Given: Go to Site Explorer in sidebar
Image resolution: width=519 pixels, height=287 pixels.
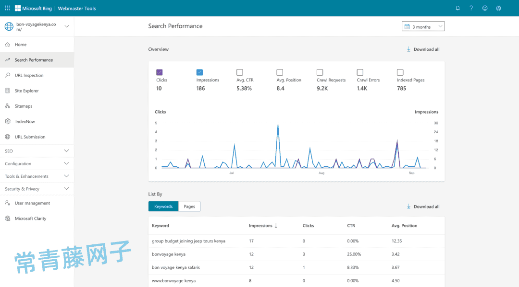Looking at the screenshot, I should coord(26,91).
